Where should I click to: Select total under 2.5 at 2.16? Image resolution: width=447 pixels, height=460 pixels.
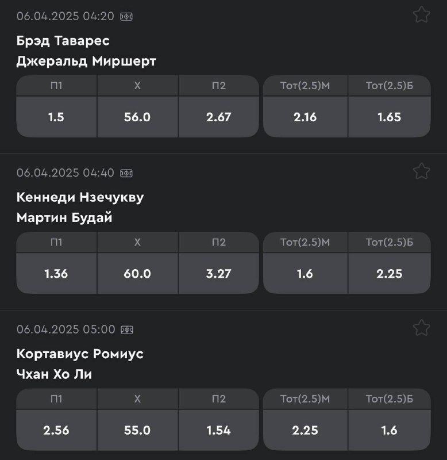tap(305, 117)
